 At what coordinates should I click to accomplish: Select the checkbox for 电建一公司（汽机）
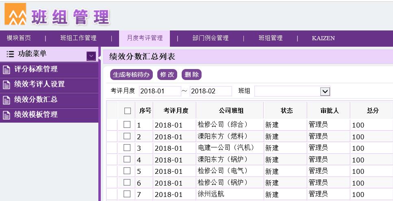127,148
